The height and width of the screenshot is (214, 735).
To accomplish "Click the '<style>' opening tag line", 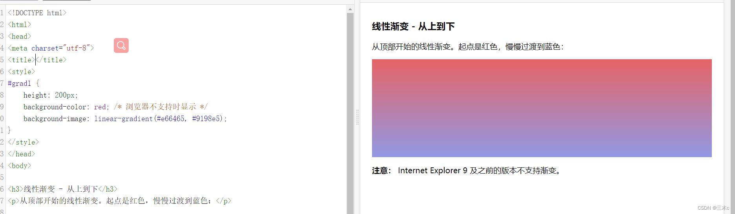I will (22, 72).
